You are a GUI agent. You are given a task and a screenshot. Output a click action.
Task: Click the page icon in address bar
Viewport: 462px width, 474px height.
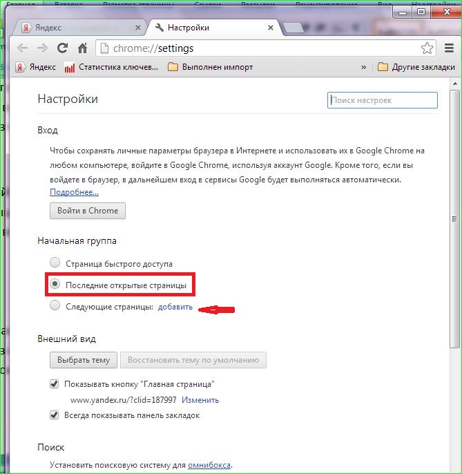104,48
